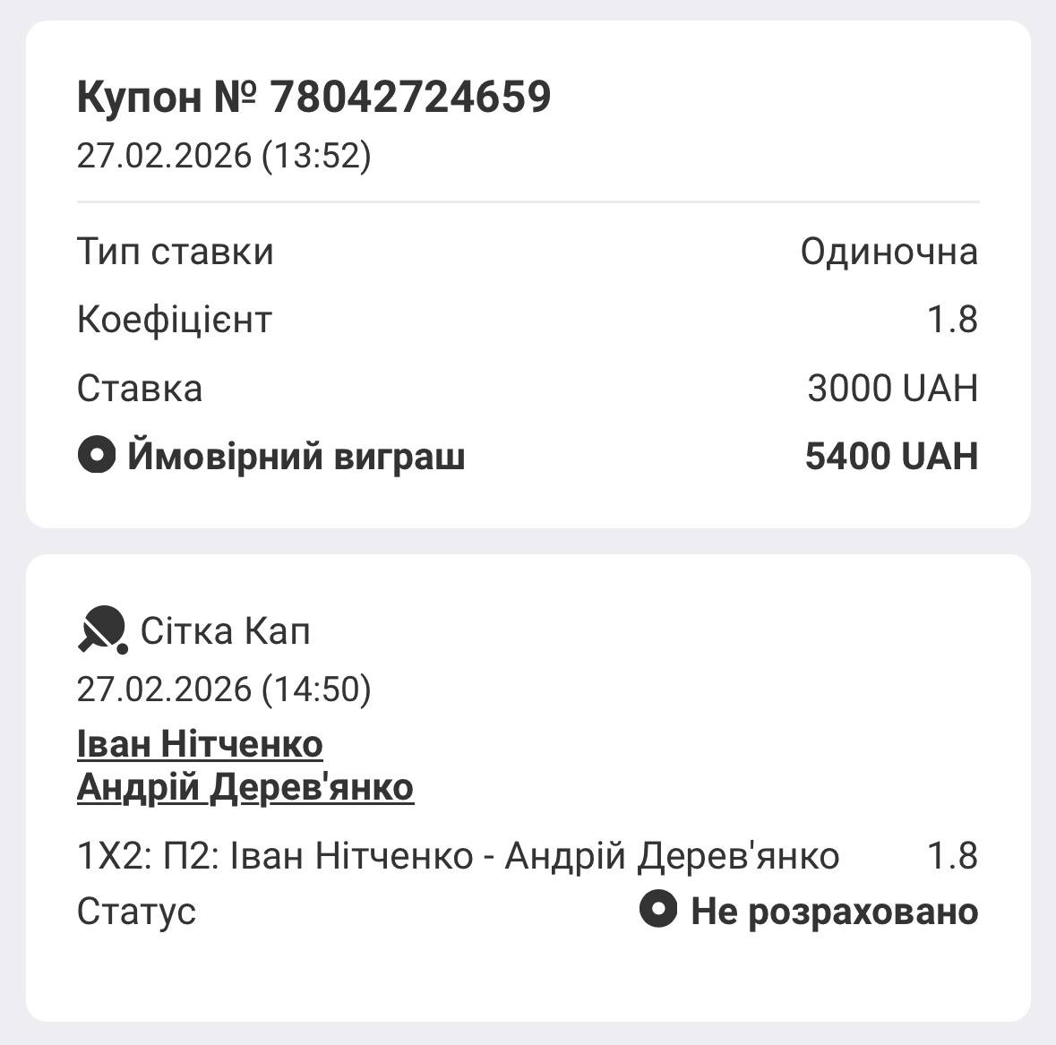Click the Не розраховано status text
This screenshot has height=1045, width=1056.
[x=834, y=912]
